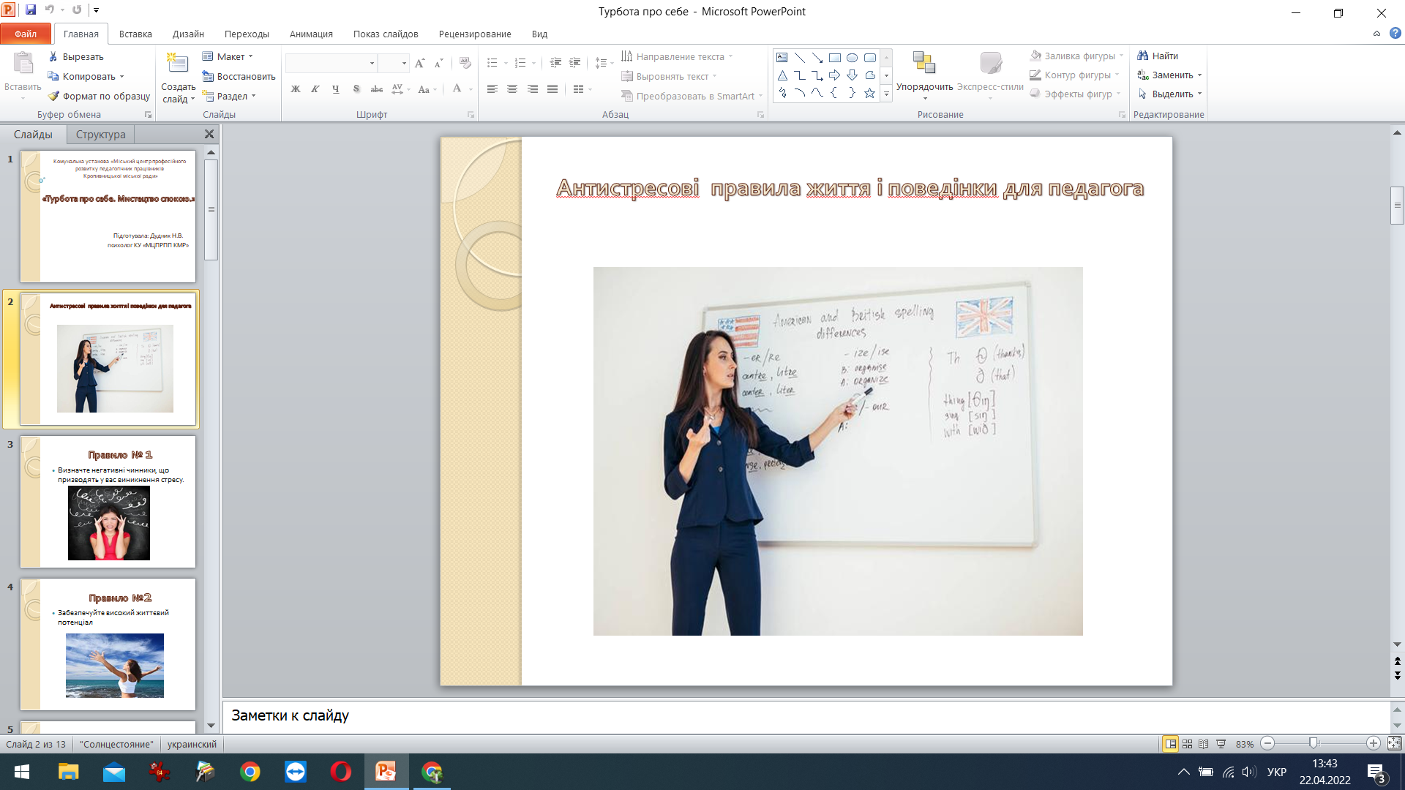Open the Layout (Макет) dropdown
Image resolution: width=1405 pixels, height=790 pixels.
point(228,56)
